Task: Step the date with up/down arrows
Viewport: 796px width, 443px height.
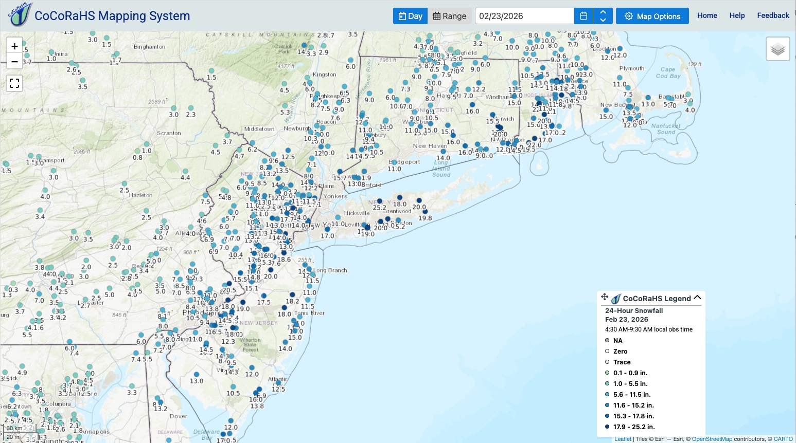Action: pyautogui.click(x=603, y=16)
